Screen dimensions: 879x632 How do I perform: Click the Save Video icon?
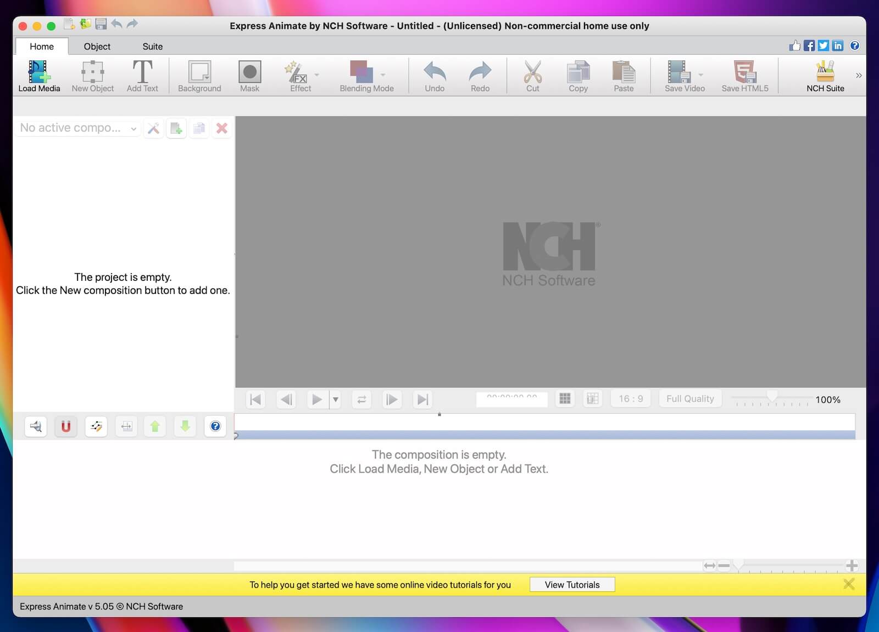pos(679,72)
